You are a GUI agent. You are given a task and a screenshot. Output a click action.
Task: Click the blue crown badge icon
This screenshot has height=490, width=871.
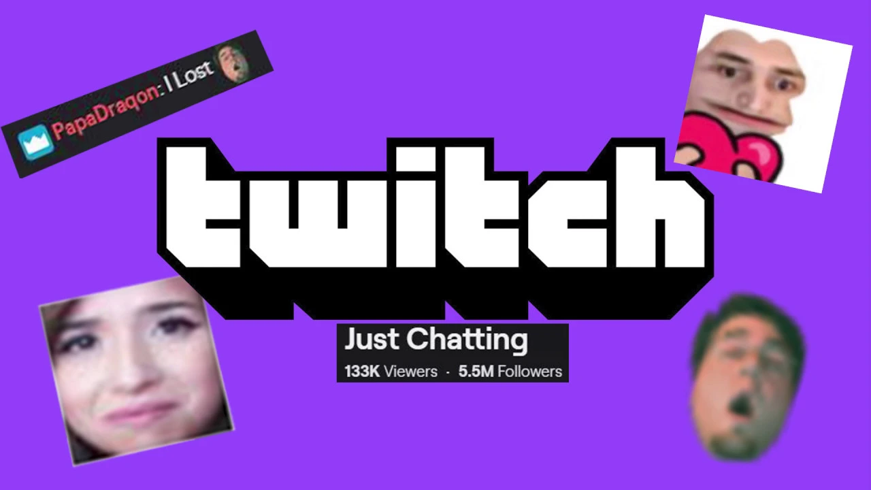(34, 142)
